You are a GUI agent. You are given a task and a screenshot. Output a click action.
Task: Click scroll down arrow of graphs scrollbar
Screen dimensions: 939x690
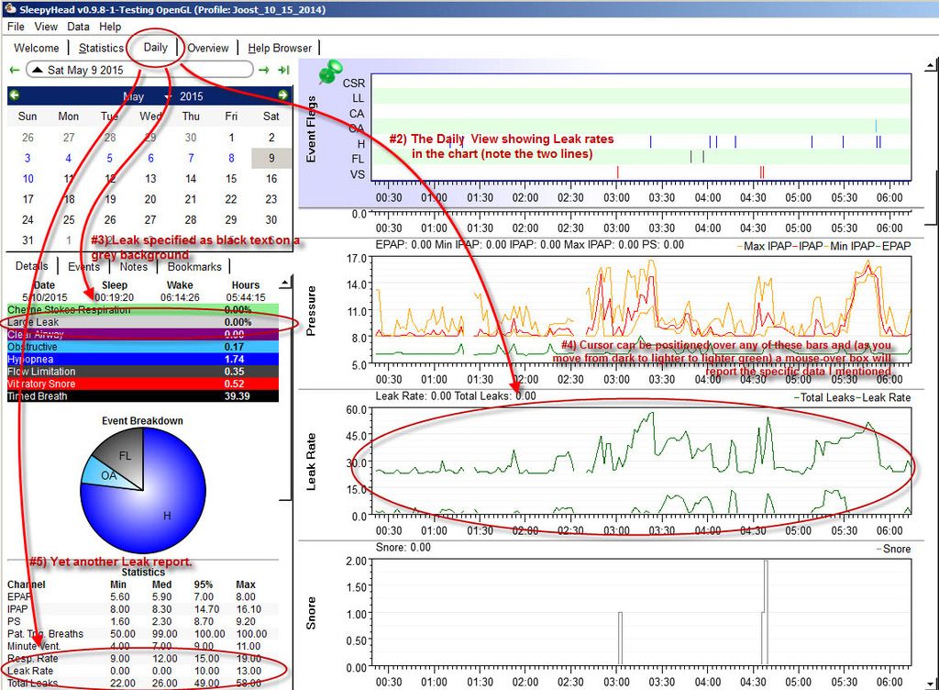(930, 684)
